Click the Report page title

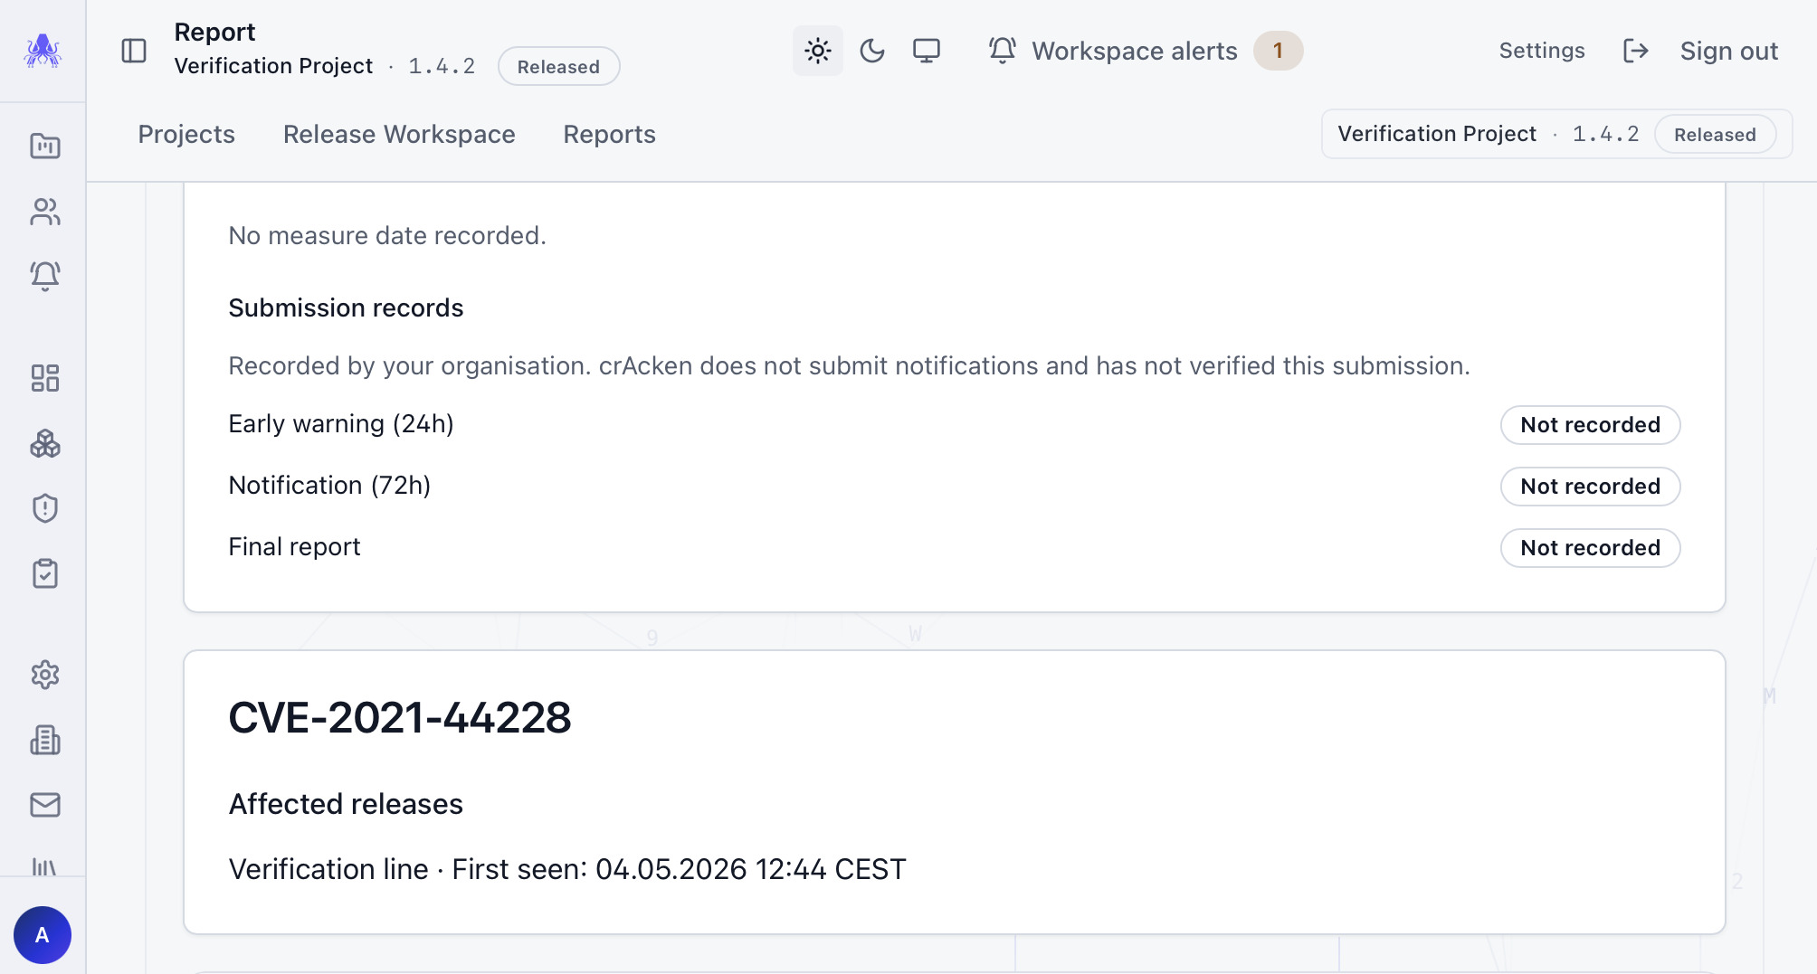click(214, 33)
